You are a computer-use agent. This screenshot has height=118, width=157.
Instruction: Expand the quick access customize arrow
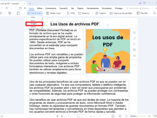(25, 8)
